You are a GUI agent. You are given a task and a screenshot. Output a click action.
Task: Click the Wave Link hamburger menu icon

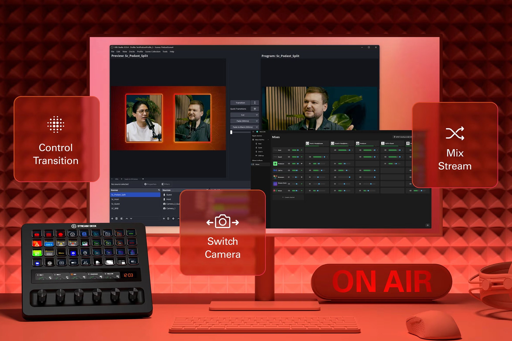253,132
